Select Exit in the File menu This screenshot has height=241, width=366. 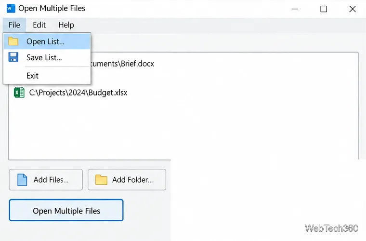click(x=47, y=76)
